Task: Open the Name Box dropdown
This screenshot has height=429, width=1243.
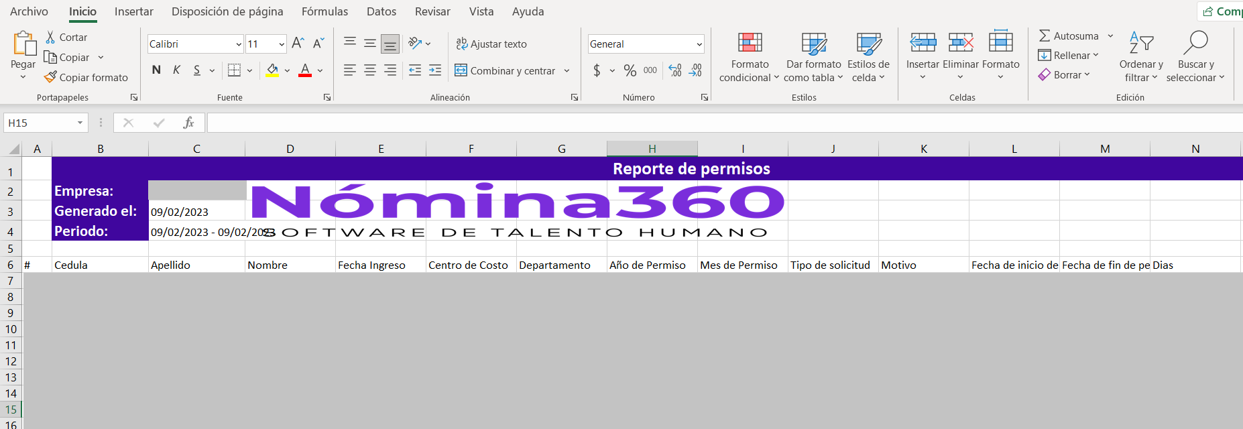Action: [x=80, y=123]
